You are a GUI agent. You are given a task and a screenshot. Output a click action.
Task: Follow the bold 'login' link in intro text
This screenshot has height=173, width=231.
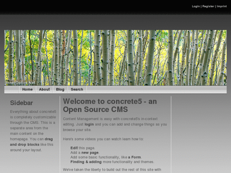[89, 124]
